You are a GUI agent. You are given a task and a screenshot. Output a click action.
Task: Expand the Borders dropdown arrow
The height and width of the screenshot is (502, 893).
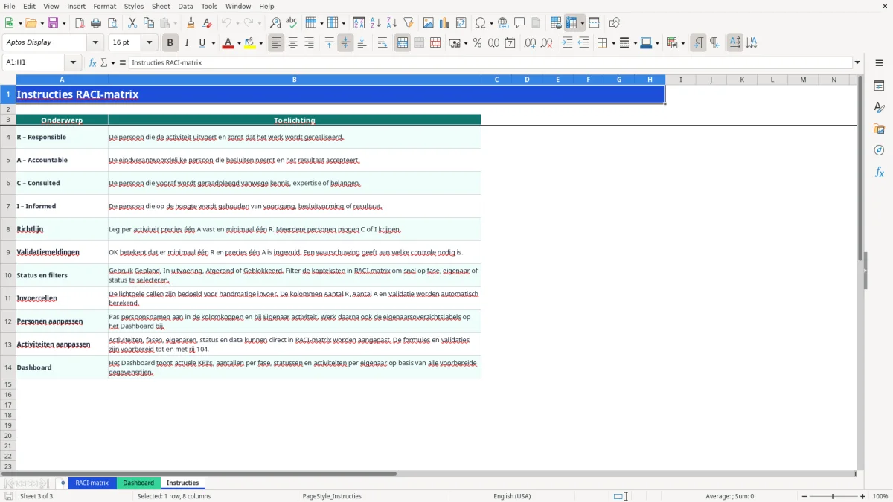pyautogui.click(x=612, y=43)
